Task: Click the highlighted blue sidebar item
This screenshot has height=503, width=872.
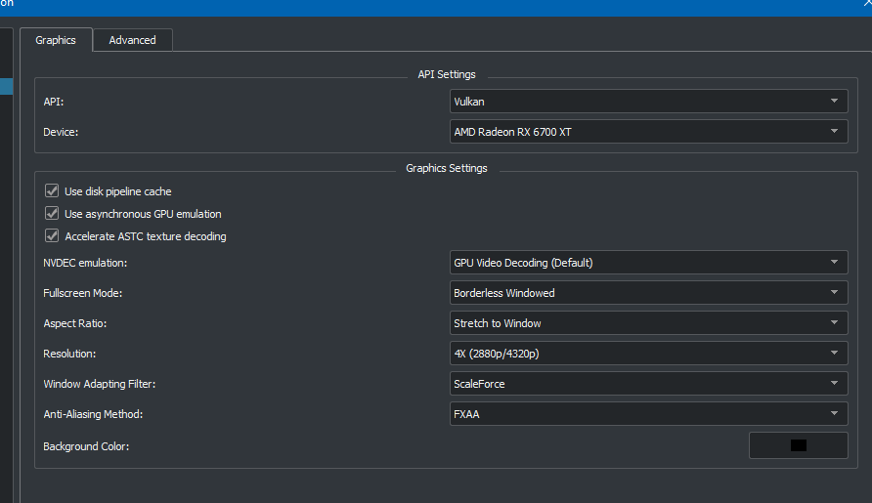Action: tap(6, 87)
